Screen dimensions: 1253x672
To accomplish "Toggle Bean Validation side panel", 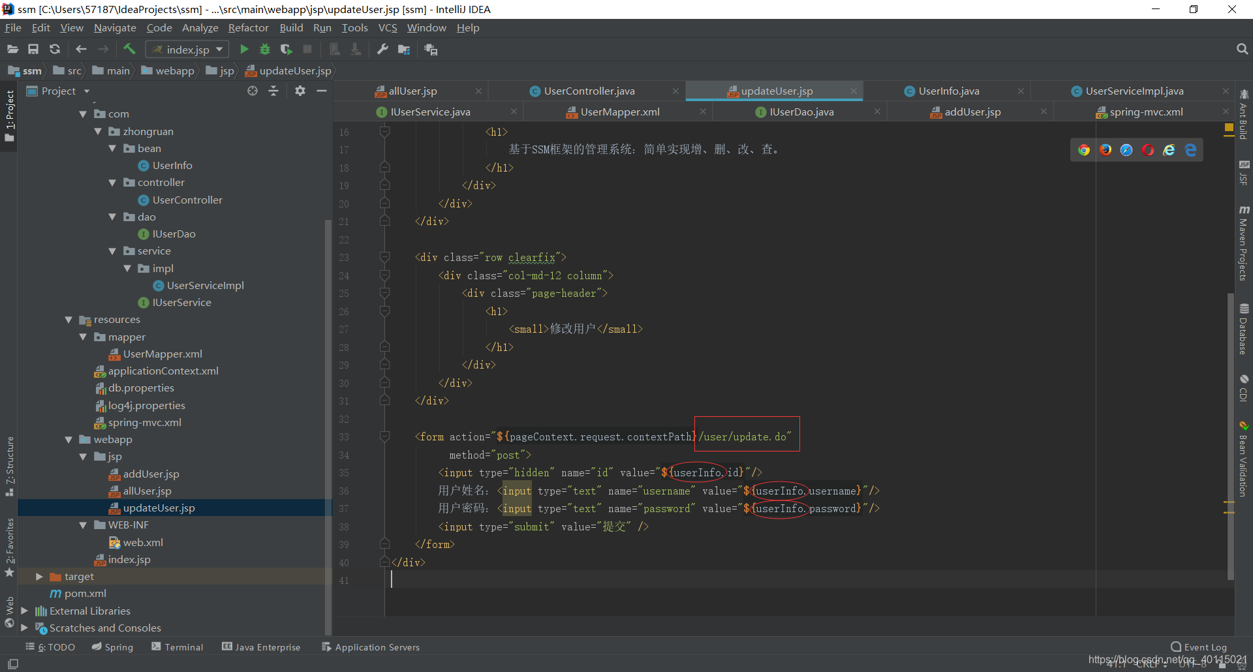I will pyautogui.click(x=1244, y=459).
